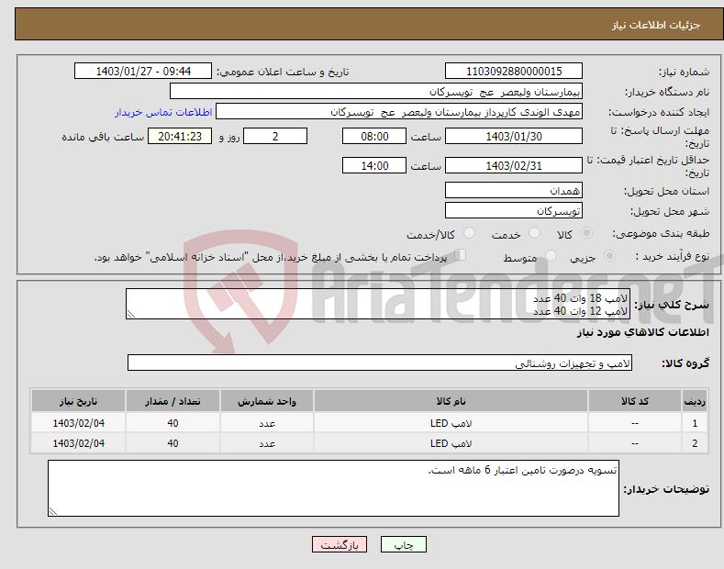Screen dimensions: 724x569
Task: Click the province field همدان
Action: [x=514, y=190]
